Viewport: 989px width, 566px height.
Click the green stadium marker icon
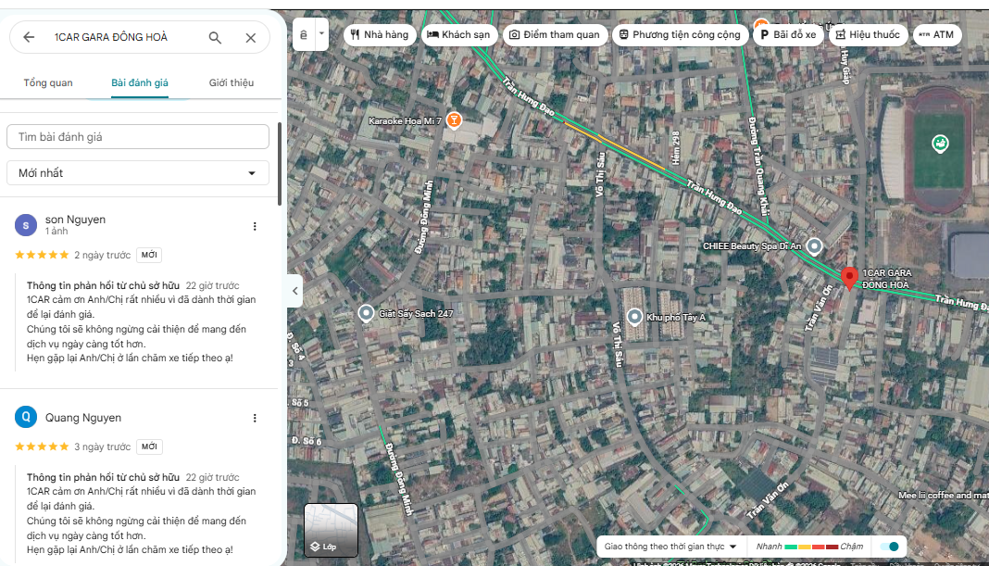940,144
